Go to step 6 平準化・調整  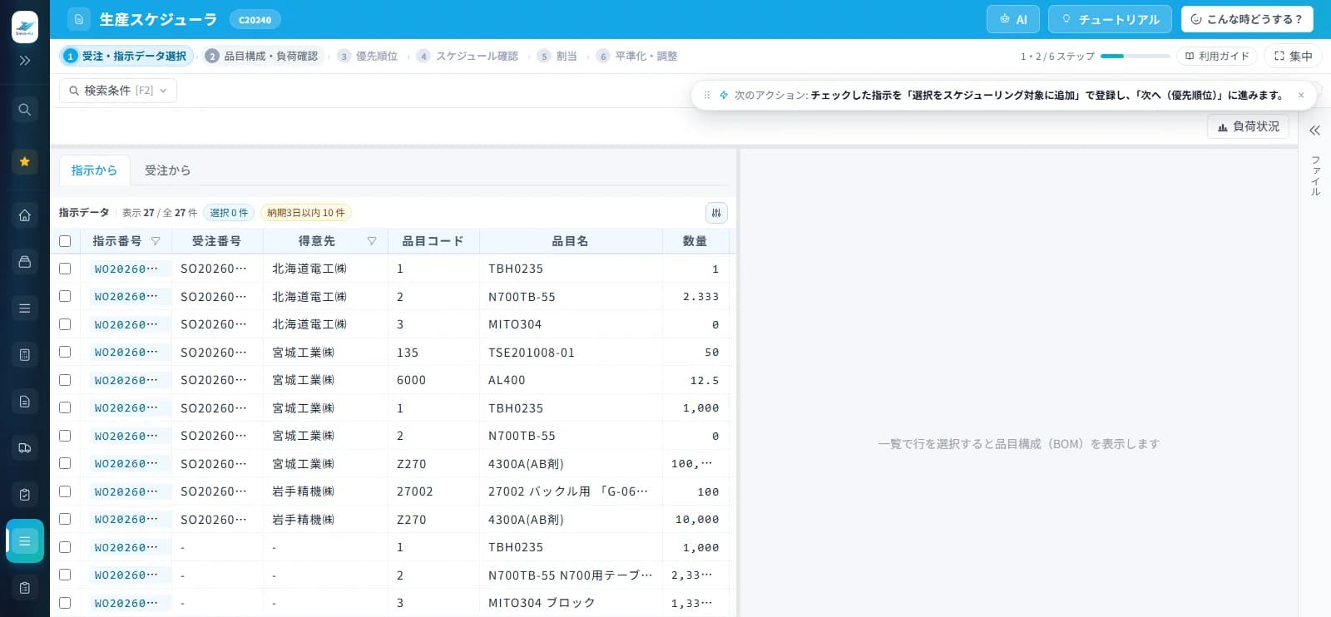(637, 56)
